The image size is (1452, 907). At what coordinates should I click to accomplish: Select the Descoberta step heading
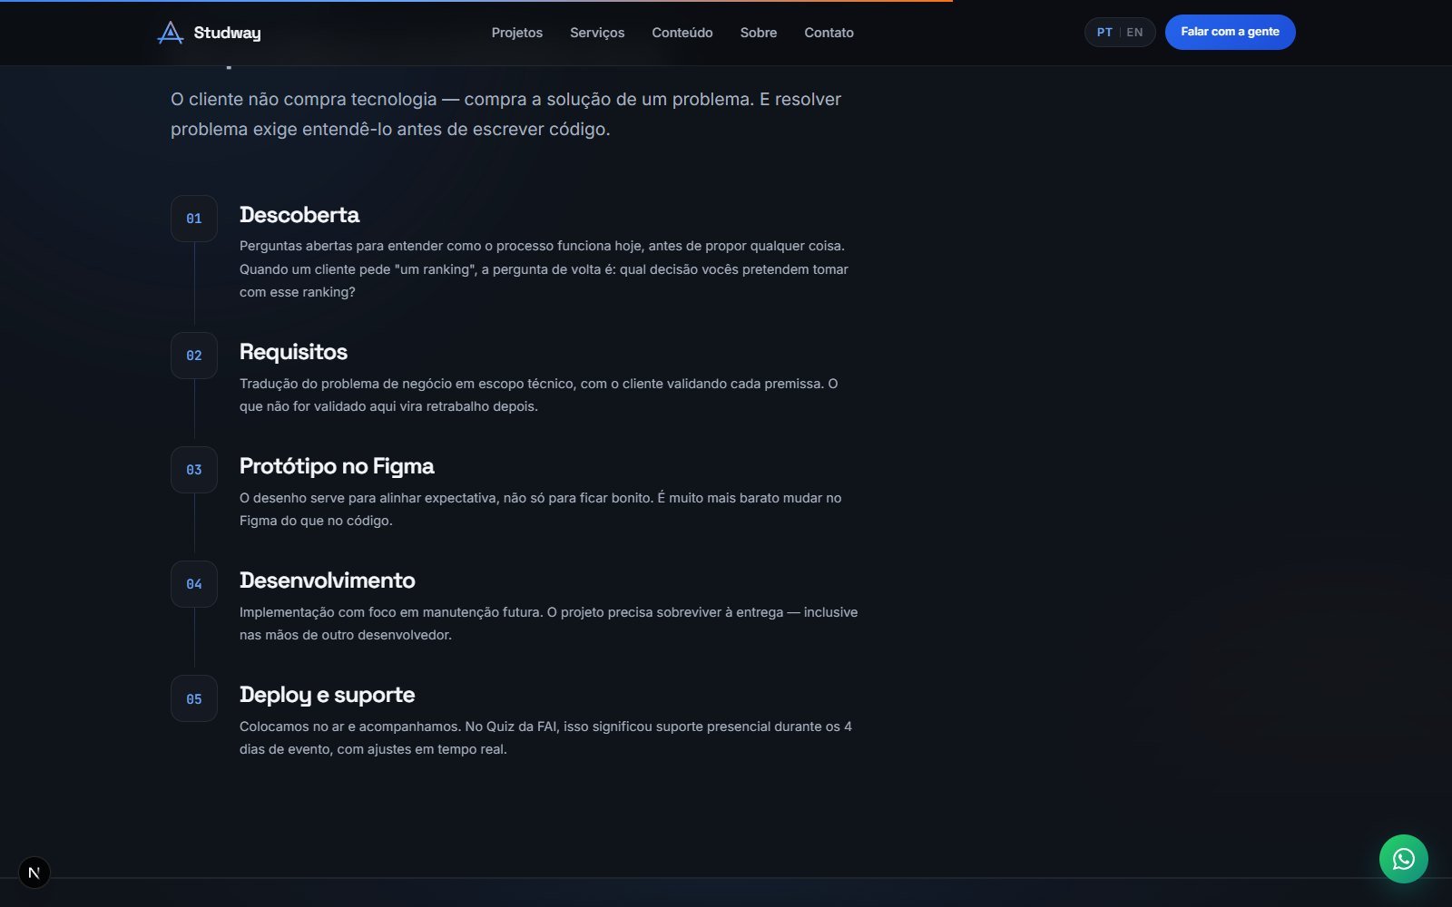click(299, 215)
